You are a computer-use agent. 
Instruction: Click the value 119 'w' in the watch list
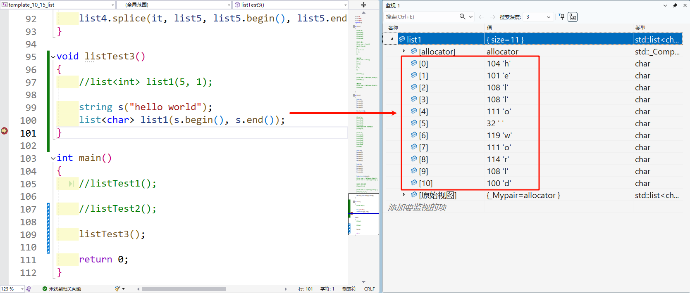(499, 135)
